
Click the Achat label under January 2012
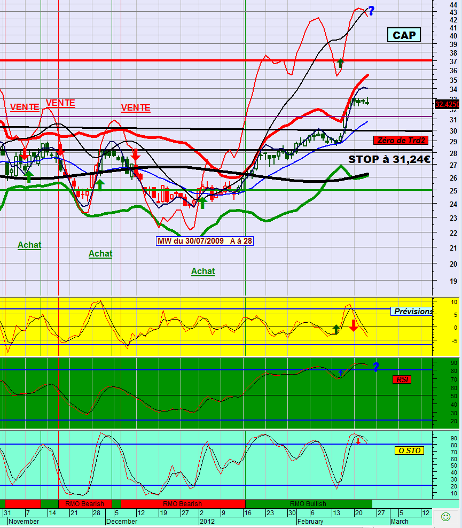(203, 271)
